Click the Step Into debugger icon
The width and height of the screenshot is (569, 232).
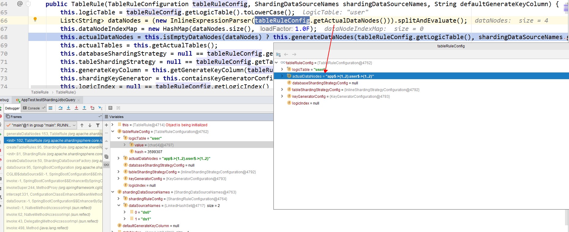[68, 108]
